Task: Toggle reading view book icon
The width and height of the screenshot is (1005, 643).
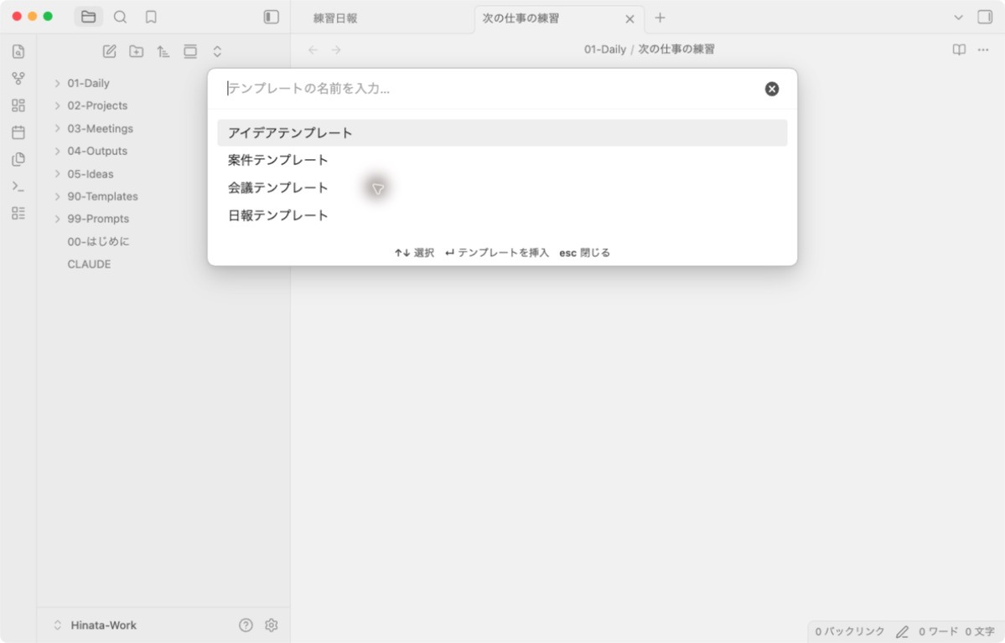Action: pyautogui.click(x=959, y=49)
